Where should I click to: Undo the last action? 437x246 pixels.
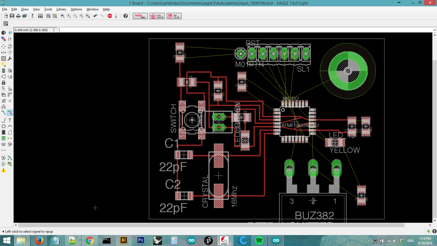(x=96, y=16)
